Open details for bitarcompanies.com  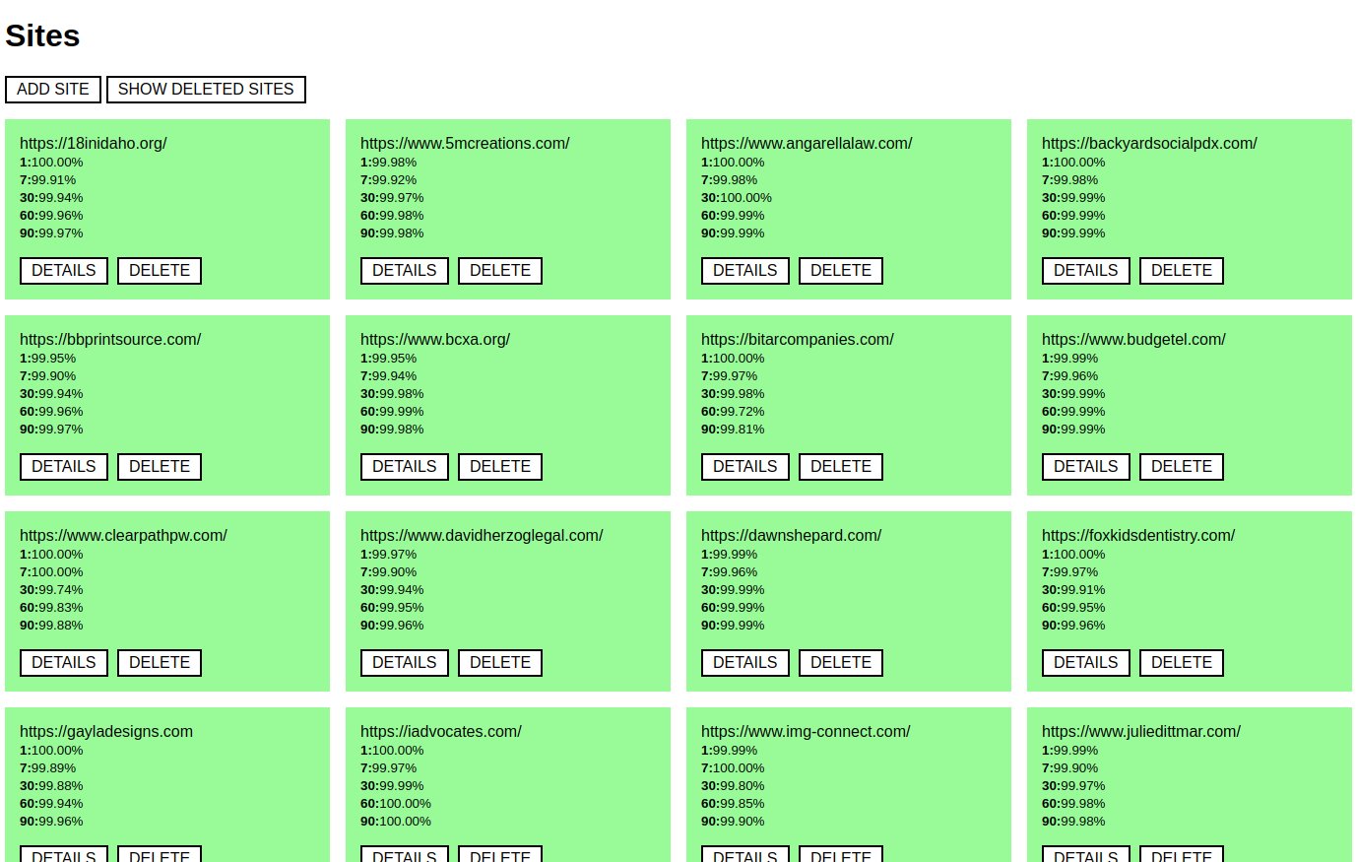tap(744, 467)
